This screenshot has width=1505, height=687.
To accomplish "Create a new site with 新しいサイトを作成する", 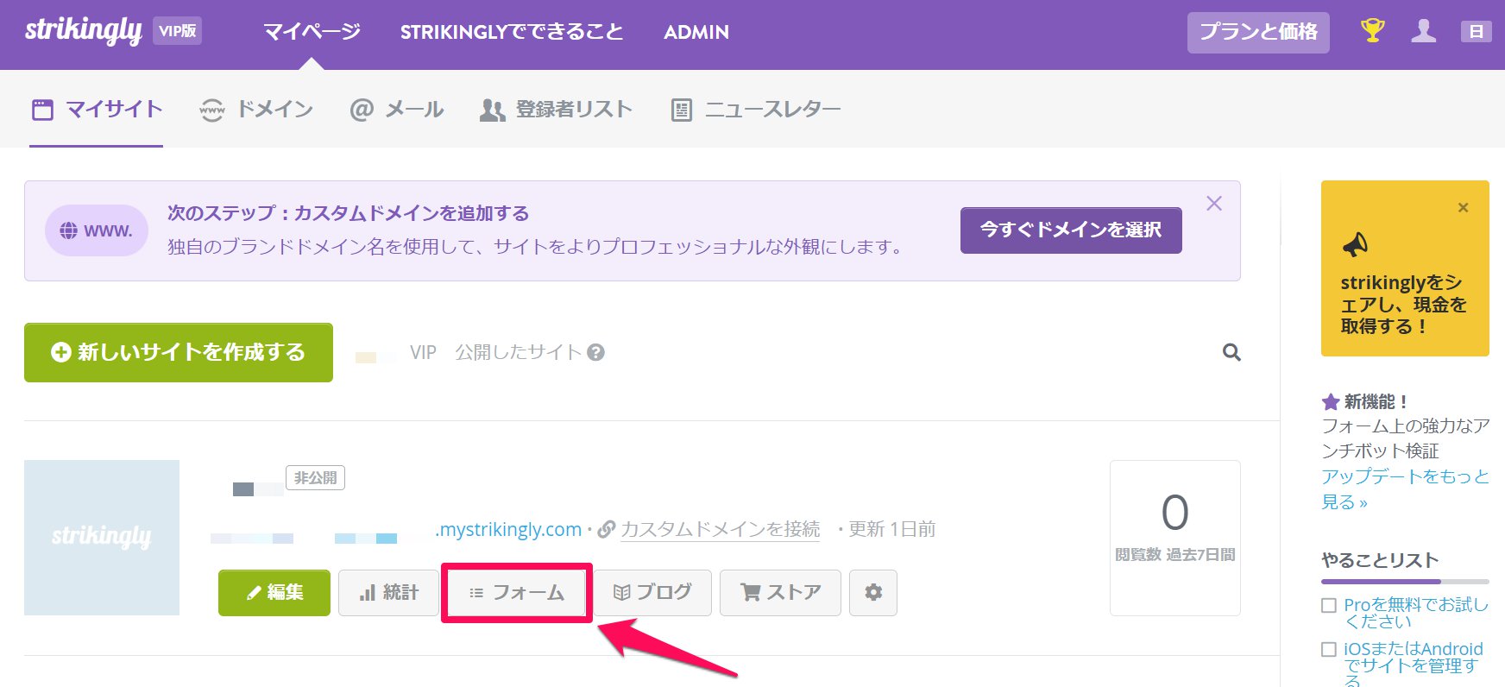I will click(179, 352).
